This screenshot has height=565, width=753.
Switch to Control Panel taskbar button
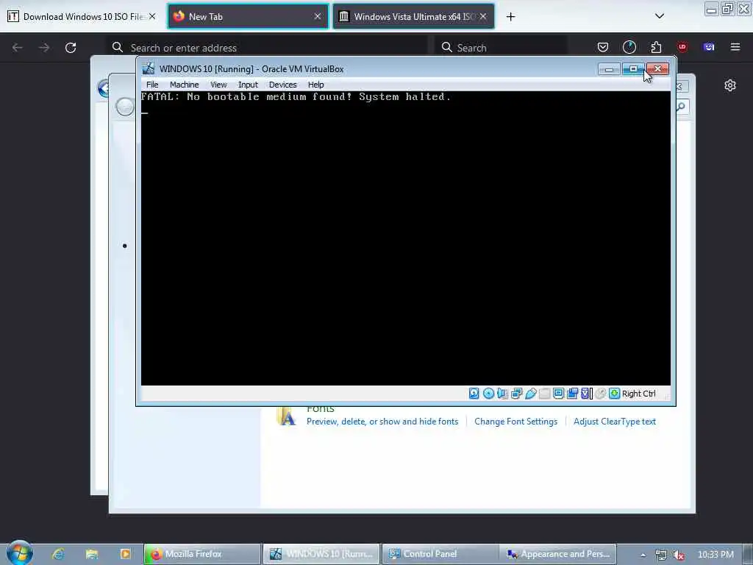point(440,554)
